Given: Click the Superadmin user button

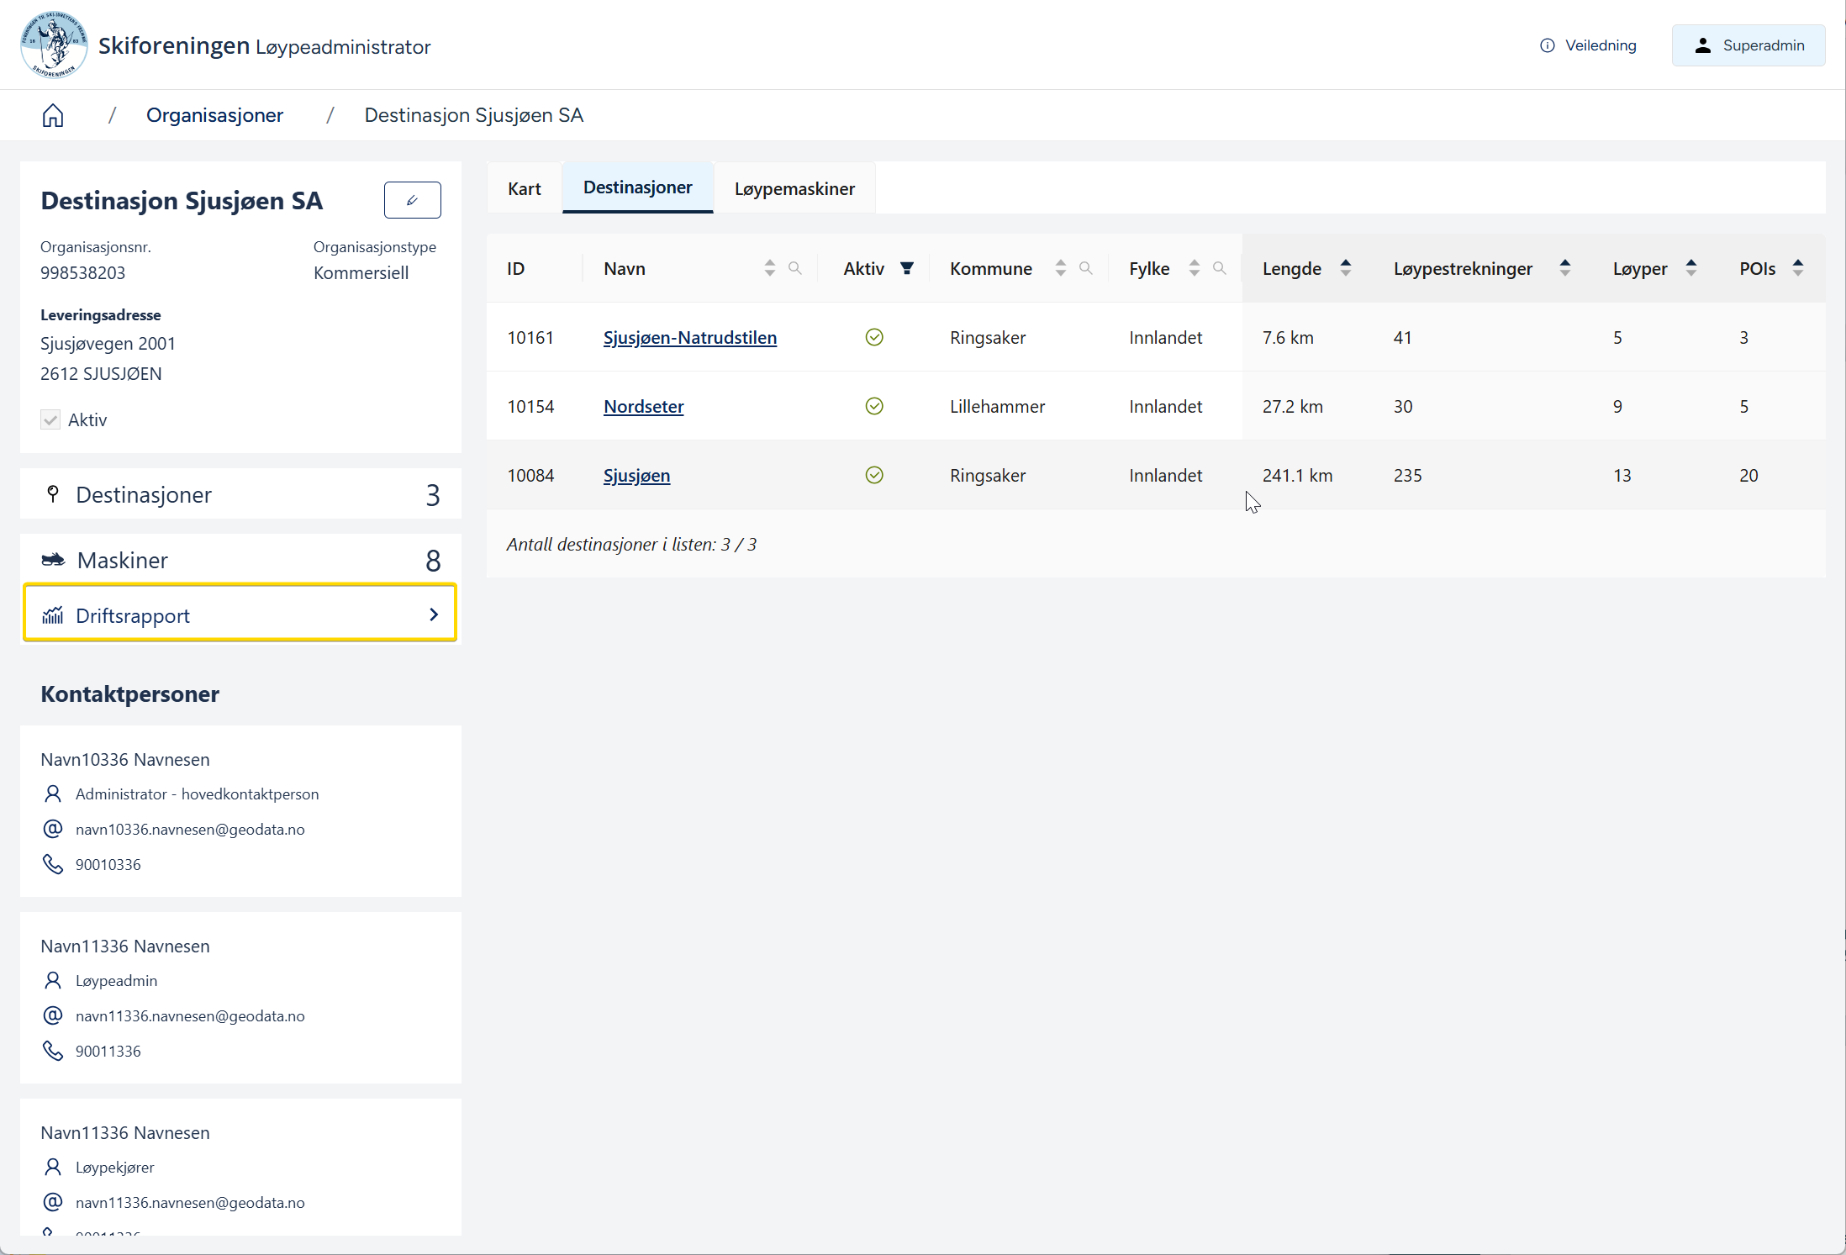Looking at the screenshot, I should (x=1748, y=45).
